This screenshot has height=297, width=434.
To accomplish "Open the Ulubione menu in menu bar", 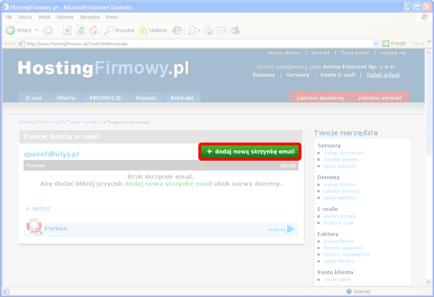I will [x=65, y=17].
